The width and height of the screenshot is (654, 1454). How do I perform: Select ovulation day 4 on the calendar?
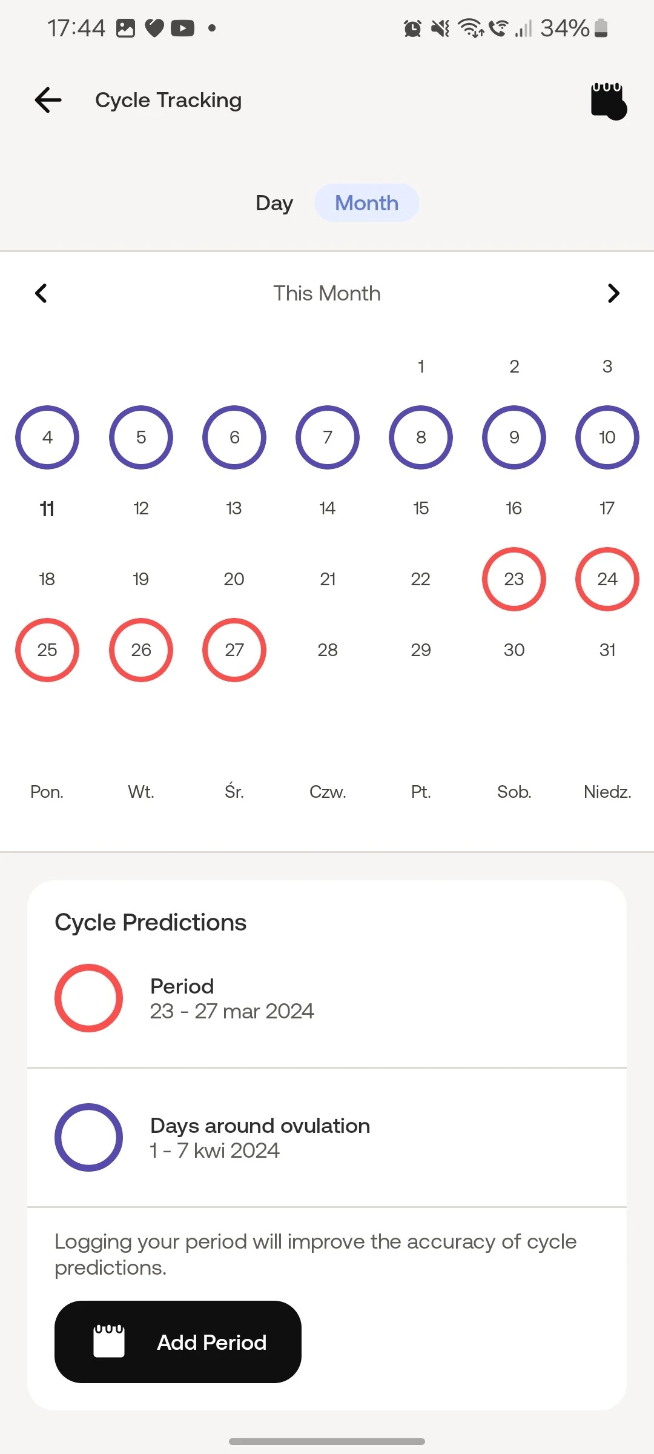click(x=47, y=437)
